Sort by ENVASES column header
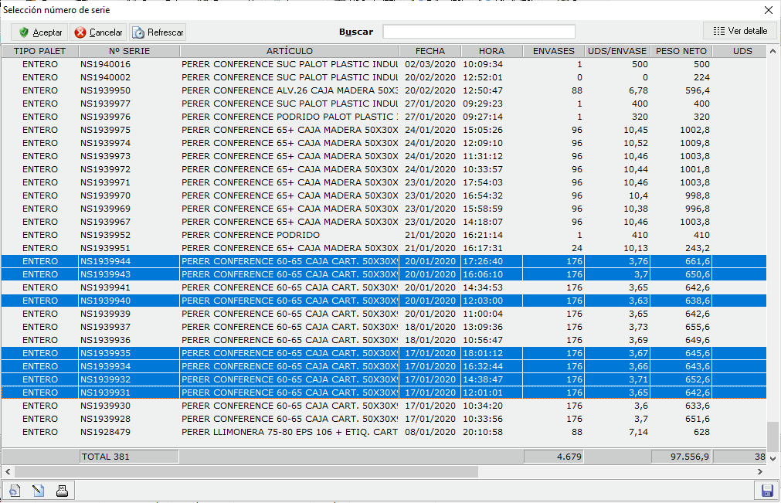Screen dimensions: 781x503 (553, 51)
